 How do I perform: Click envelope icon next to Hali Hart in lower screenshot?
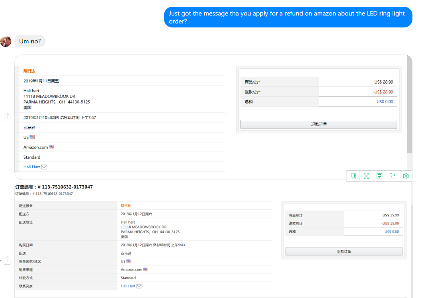click(x=139, y=286)
